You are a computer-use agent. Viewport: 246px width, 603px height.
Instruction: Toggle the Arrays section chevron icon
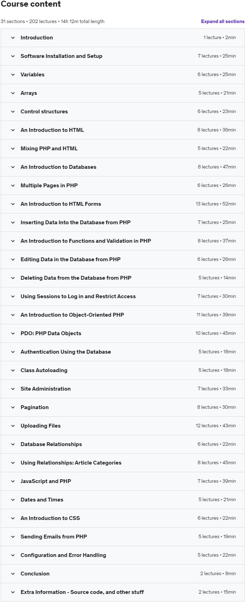(x=13, y=93)
